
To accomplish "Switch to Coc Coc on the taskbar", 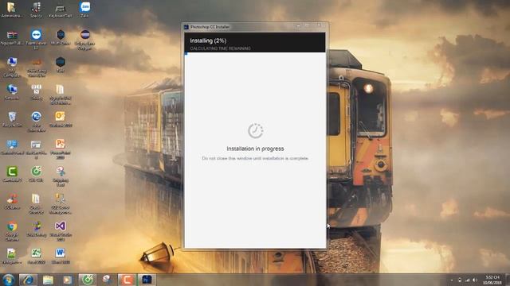I will pyautogui.click(x=87, y=280).
